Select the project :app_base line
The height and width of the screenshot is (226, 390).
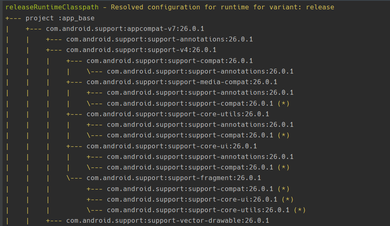(60, 18)
